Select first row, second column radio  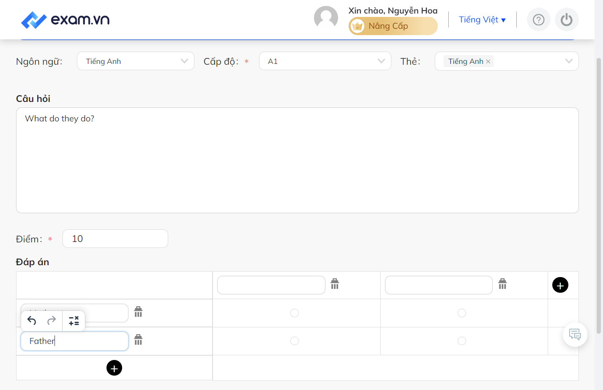[x=462, y=313]
